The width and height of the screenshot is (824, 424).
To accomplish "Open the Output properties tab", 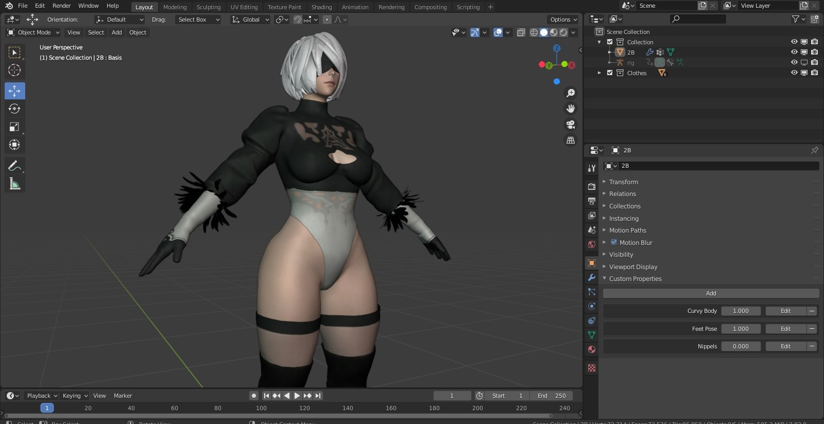I will [x=592, y=201].
